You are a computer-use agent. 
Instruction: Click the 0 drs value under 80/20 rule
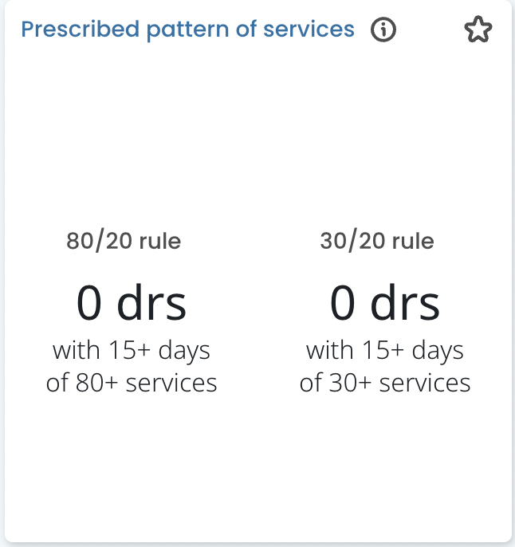click(x=132, y=303)
